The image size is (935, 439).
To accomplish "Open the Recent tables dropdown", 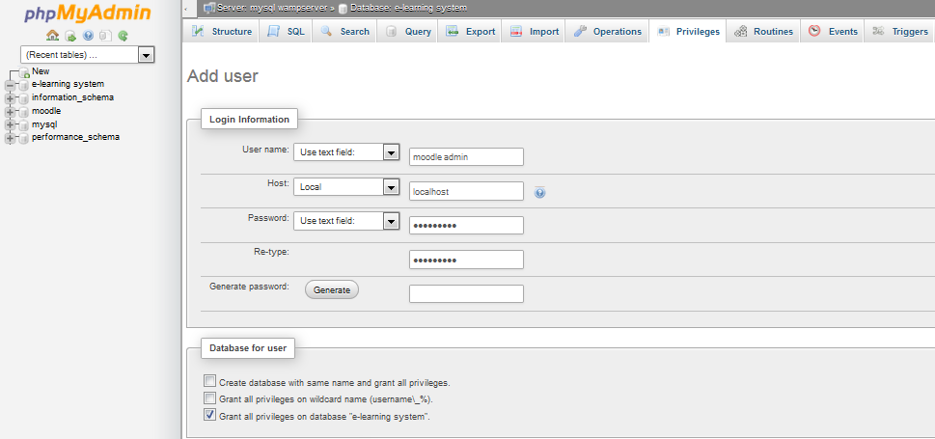I will point(88,55).
